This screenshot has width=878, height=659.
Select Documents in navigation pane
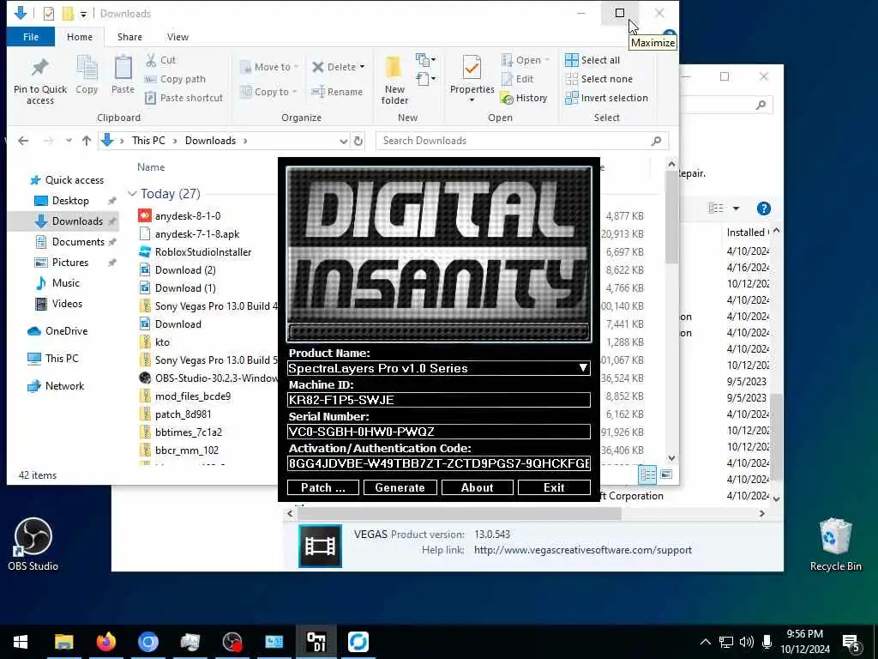78,241
